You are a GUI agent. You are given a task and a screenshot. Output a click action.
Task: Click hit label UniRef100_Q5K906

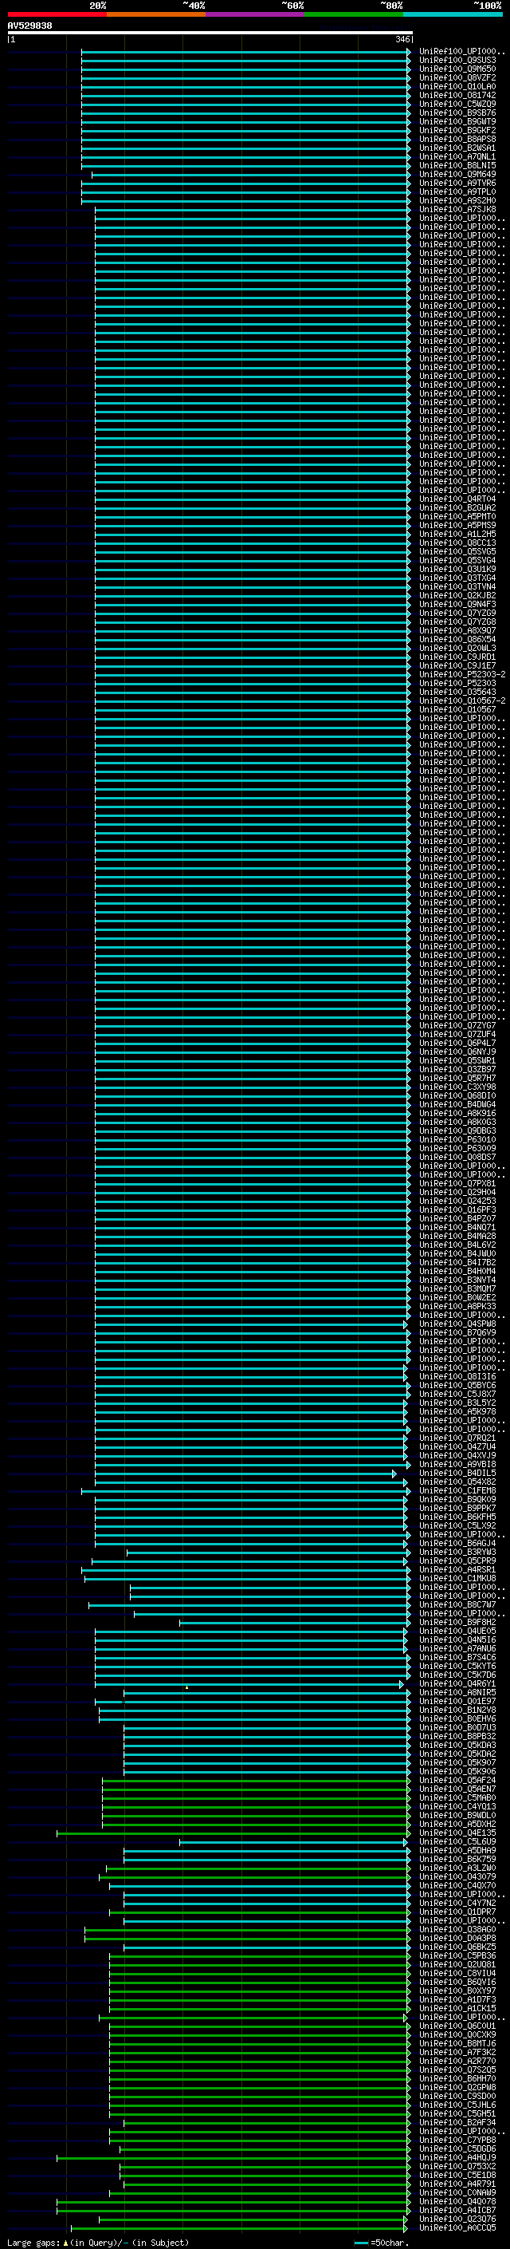457,1772
